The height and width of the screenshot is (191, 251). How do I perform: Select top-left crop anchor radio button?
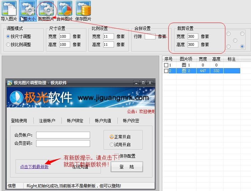click(228, 34)
